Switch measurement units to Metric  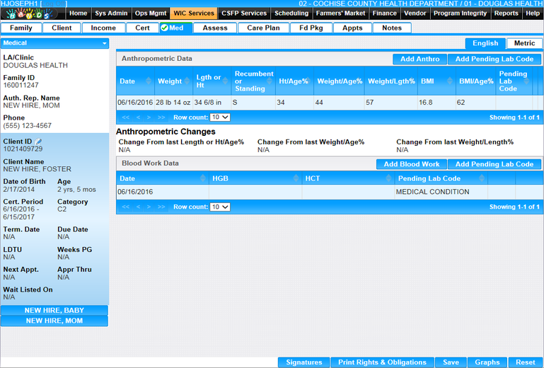click(524, 44)
